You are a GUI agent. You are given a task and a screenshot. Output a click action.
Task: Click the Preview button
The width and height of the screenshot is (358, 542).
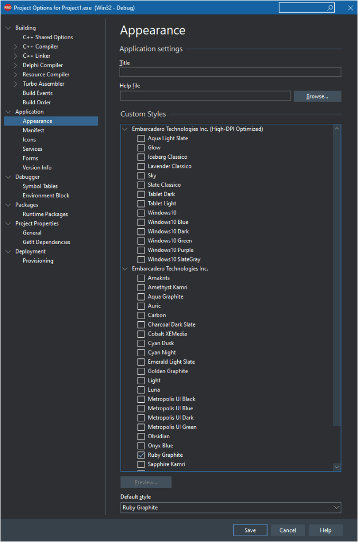(146, 482)
